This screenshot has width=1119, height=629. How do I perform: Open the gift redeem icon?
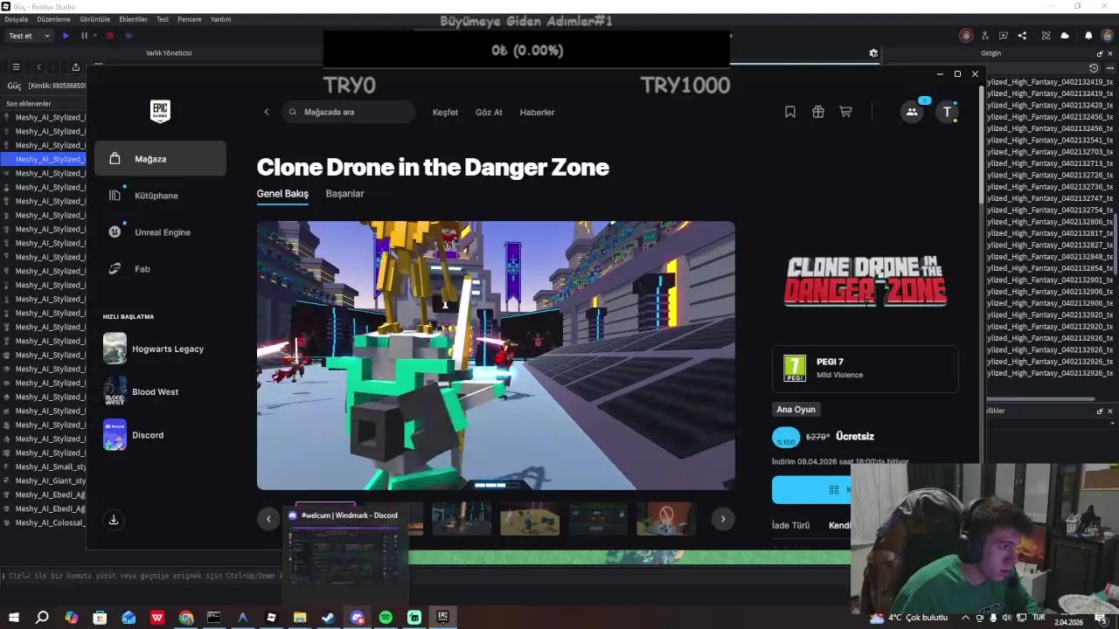pos(818,112)
